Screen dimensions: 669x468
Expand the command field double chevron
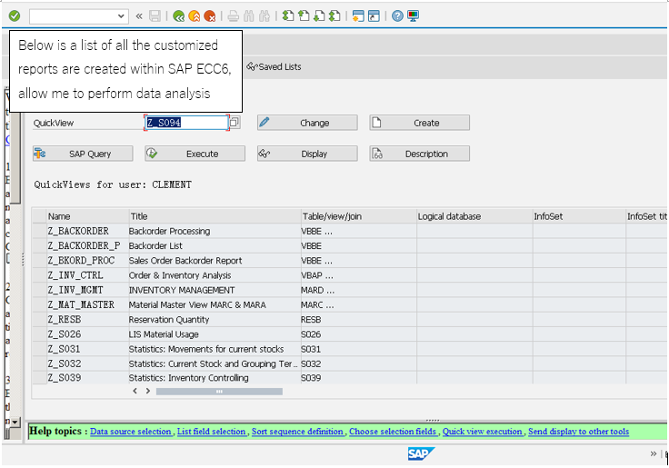(x=139, y=16)
